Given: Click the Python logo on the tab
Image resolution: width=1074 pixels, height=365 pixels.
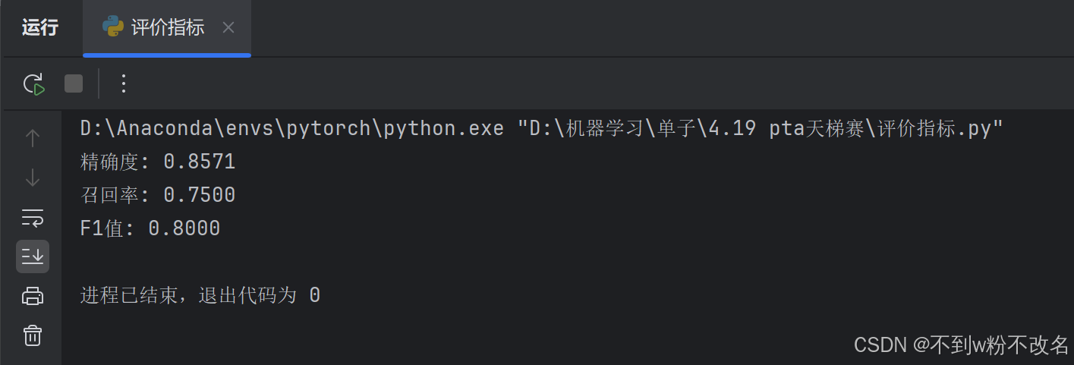Looking at the screenshot, I should 113,27.
